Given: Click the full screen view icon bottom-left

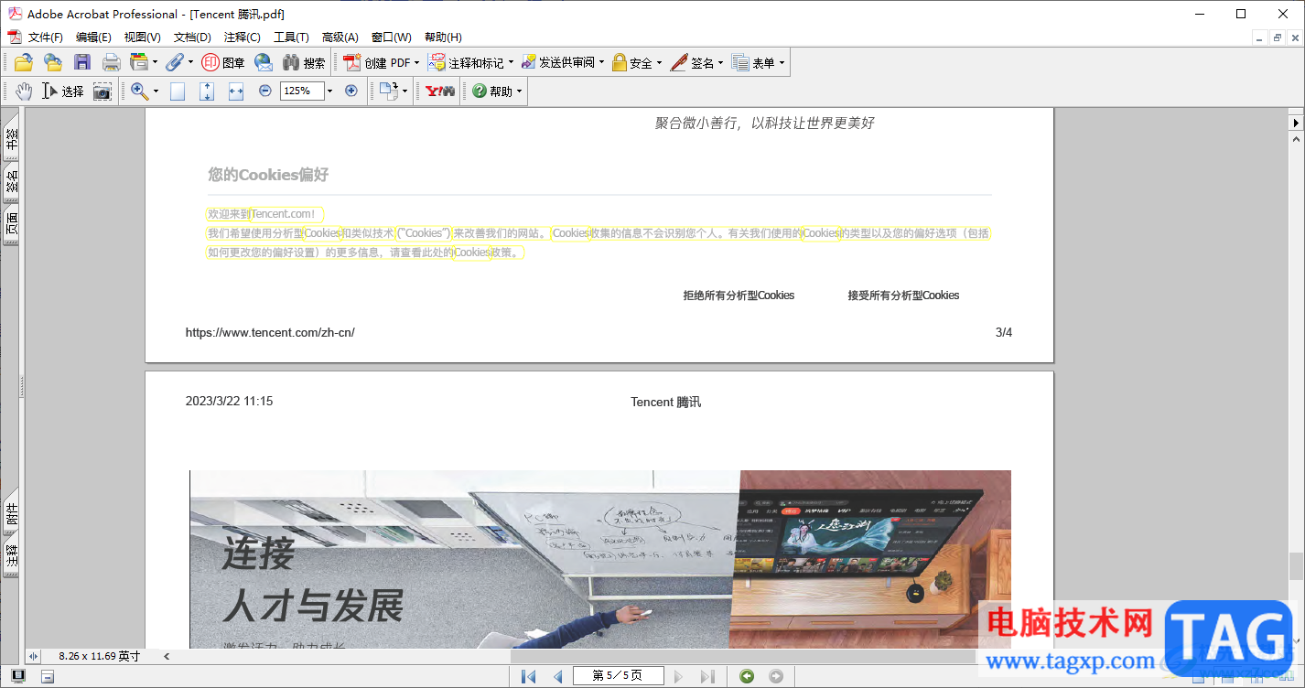Looking at the screenshot, I should coord(18,676).
